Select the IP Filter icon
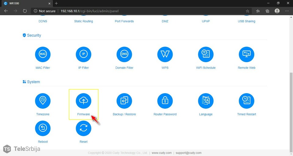Screen dimensions: 293x156 tap(83, 55)
